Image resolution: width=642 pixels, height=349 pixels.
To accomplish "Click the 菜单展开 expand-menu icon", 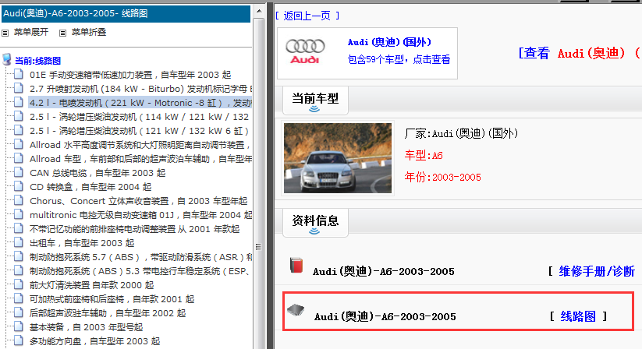I will [5, 33].
